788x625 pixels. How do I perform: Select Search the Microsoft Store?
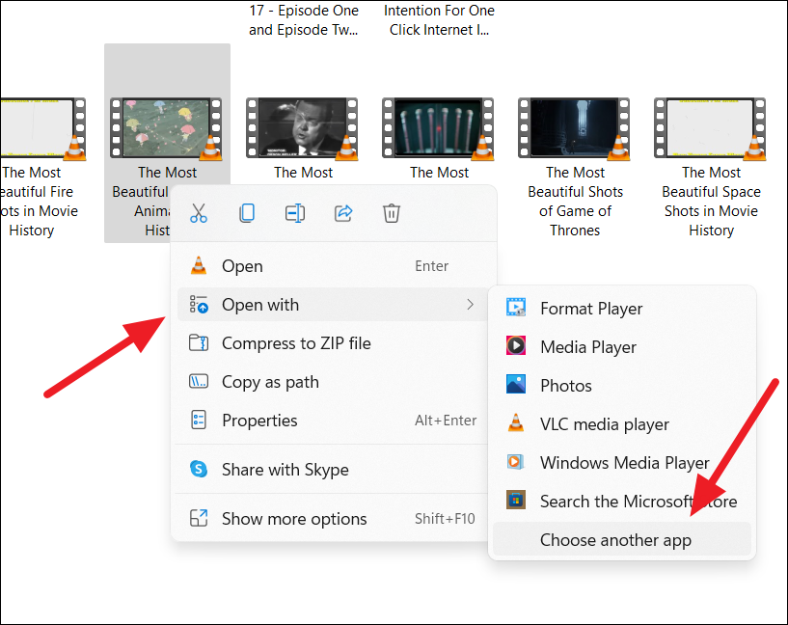[x=622, y=501]
